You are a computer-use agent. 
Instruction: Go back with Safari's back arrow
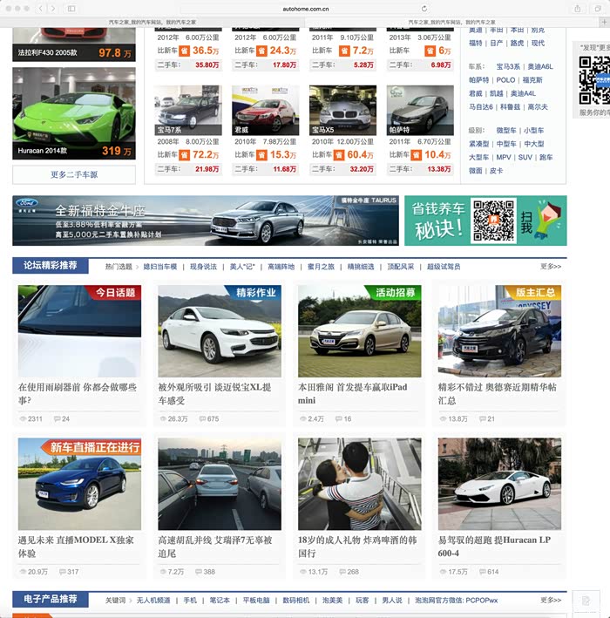(41, 8)
